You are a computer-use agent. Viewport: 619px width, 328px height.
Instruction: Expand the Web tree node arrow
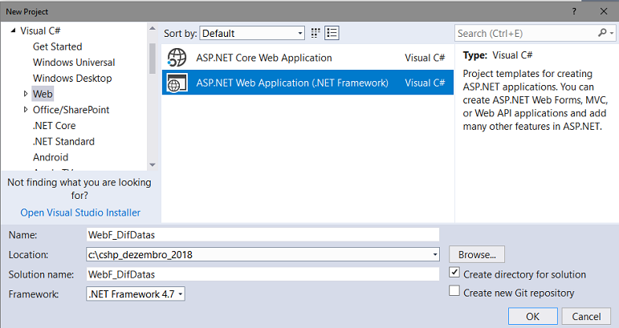[26, 94]
